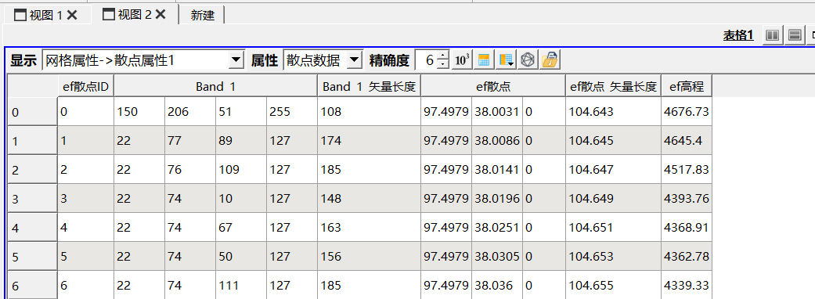Click the 视图 1 window icon
The width and height of the screenshot is (815, 299).
tap(20, 15)
